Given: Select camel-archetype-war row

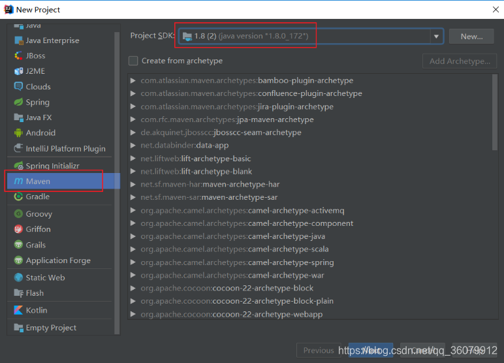Looking at the screenshot, I should (310, 276).
